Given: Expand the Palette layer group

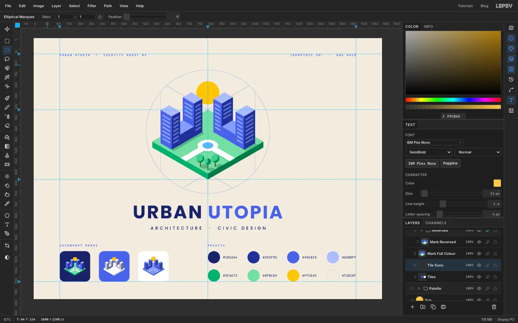Looking at the screenshot, I should [x=419, y=288].
